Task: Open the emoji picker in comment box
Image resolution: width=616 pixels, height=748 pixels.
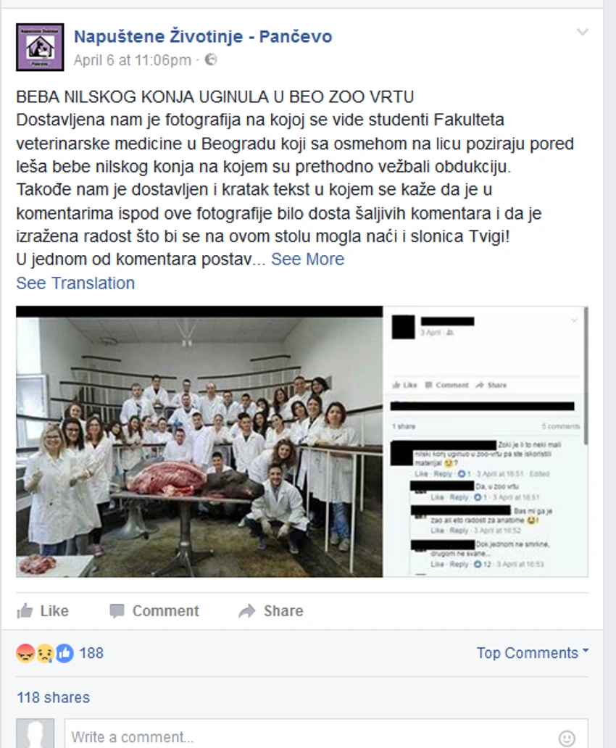Action: click(567, 739)
